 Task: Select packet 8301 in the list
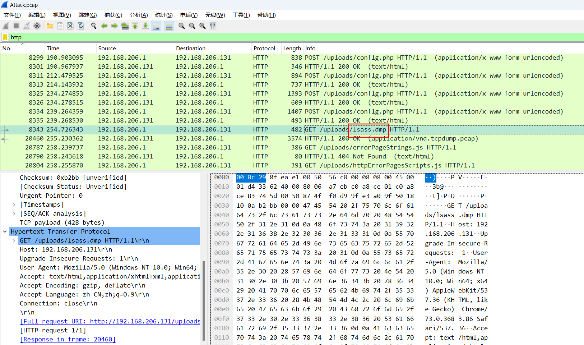coord(292,66)
